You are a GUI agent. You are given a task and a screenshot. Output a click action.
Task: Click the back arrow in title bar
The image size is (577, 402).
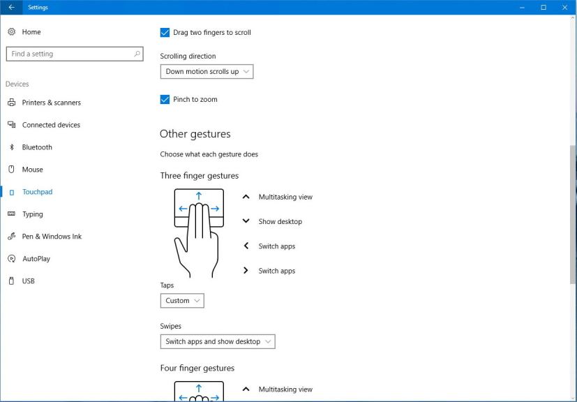click(x=11, y=7)
